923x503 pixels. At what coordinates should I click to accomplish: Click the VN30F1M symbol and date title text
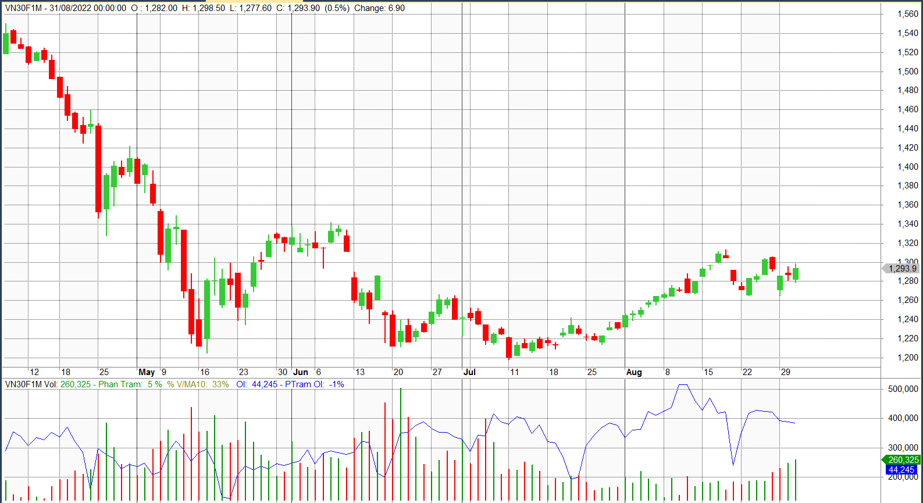(66, 8)
